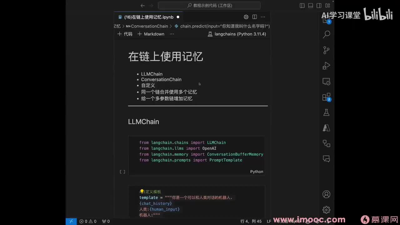Toggle the bottom panel layout button
400x225 pixels.
pos(311,5)
